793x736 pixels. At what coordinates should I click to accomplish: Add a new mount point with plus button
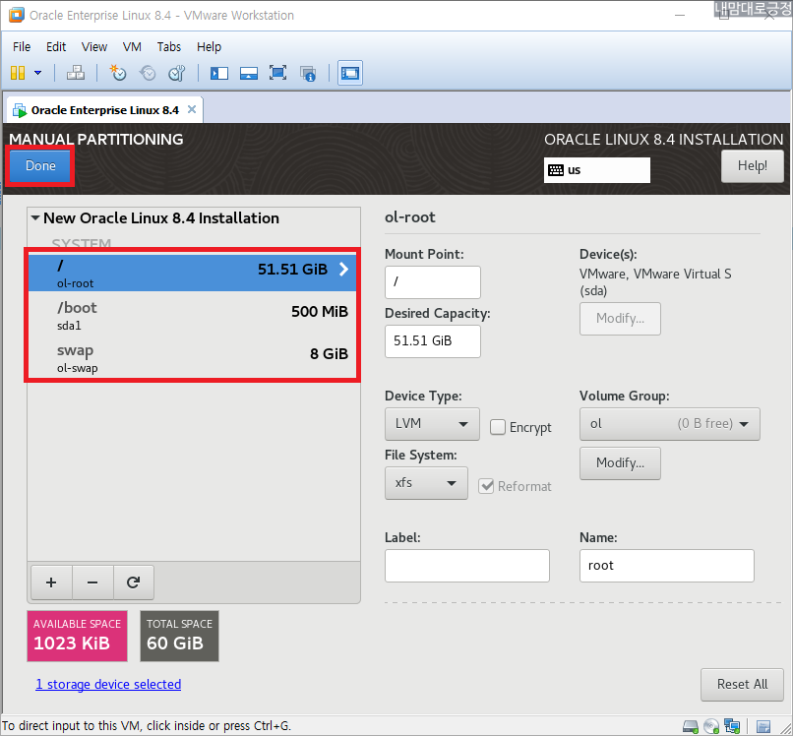tap(51, 583)
